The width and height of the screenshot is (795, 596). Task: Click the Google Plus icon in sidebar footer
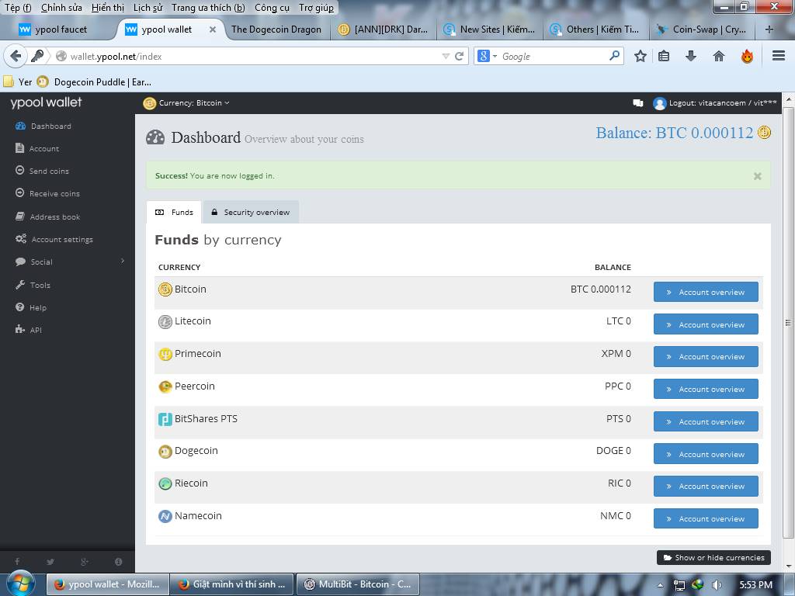(x=85, y=562)
